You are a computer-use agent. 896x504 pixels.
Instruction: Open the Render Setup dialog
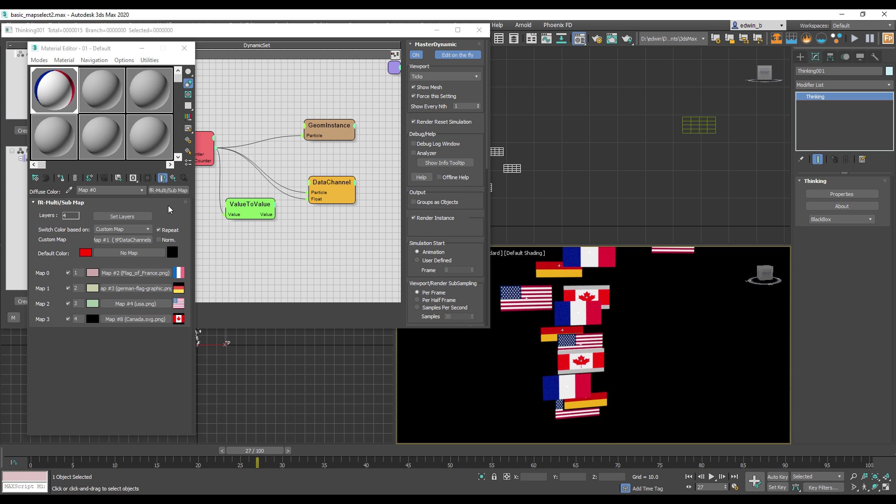click(x=596, y=38)
